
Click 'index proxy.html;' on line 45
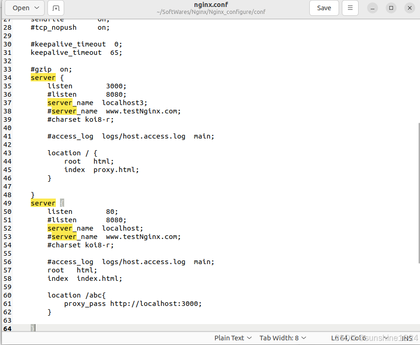[101, 170]
